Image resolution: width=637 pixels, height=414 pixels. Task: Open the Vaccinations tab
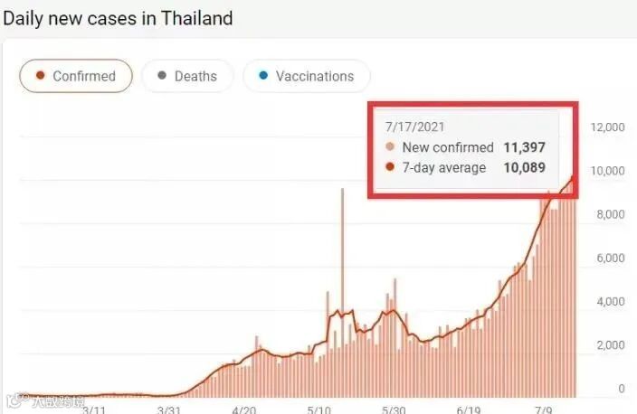(x=307, y=76)
